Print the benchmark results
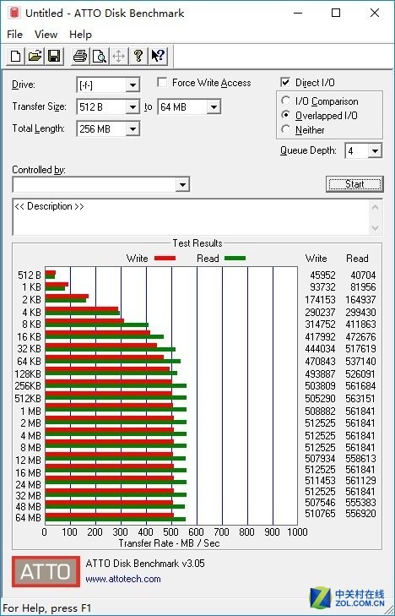The image size is (395, 616). [79, 56]
